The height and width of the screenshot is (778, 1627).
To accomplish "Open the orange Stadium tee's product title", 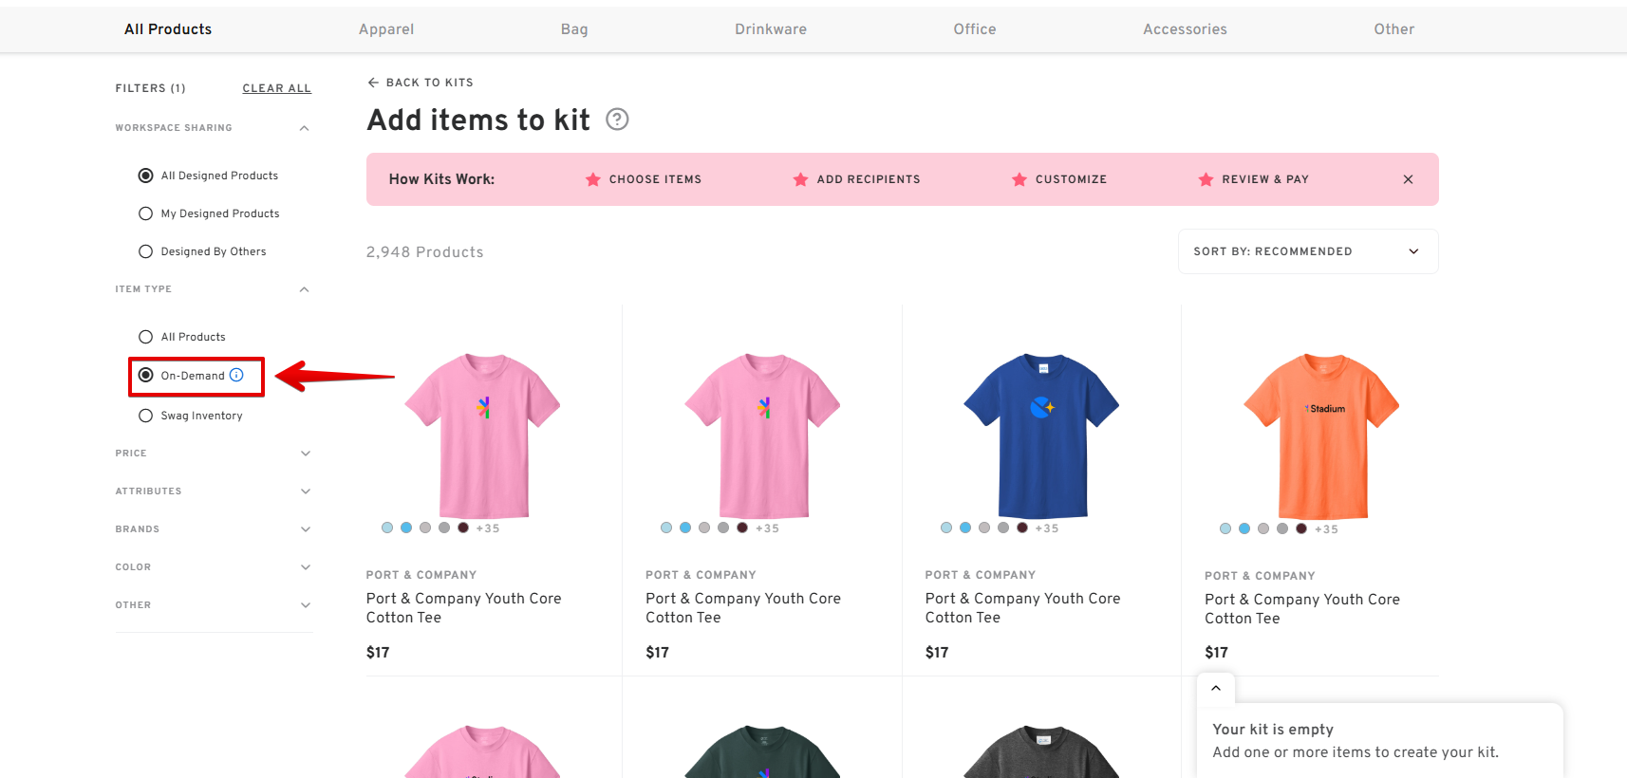I will (1302, 609).
